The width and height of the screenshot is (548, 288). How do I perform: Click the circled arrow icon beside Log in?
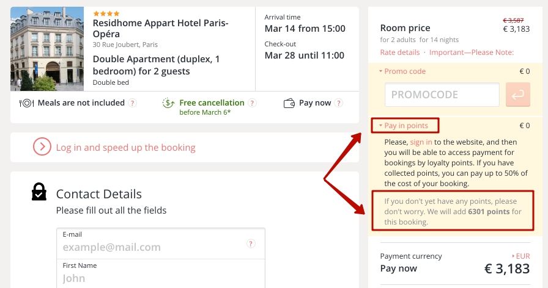pos(42,147)
